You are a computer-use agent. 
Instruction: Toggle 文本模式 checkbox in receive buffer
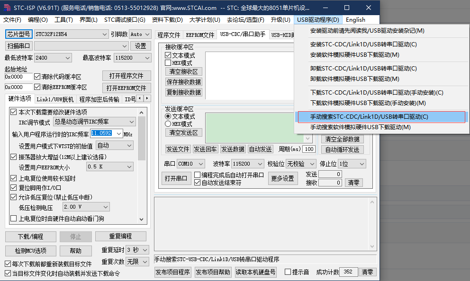click(x=168, y=55)
